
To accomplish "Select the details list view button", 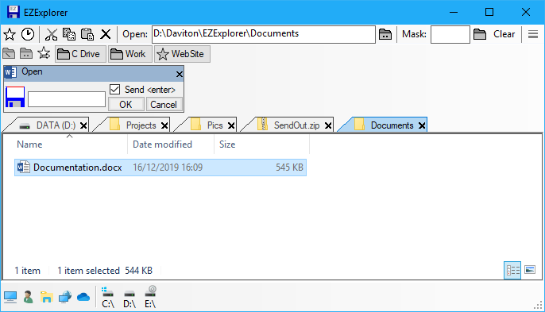I will (x=512, y=270).
